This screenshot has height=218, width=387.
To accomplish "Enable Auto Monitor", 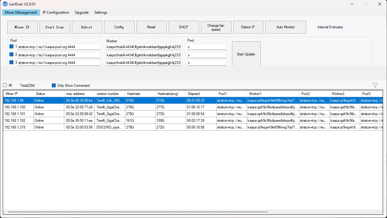I will click(285, 27).
